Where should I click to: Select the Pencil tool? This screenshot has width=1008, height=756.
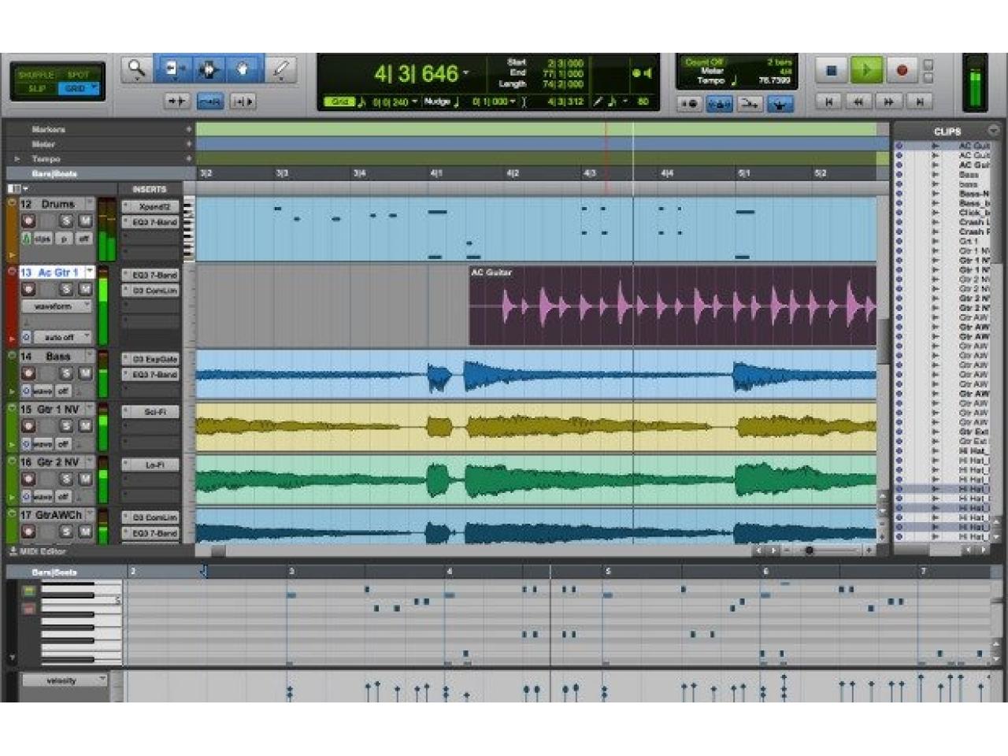click(280, 69)
